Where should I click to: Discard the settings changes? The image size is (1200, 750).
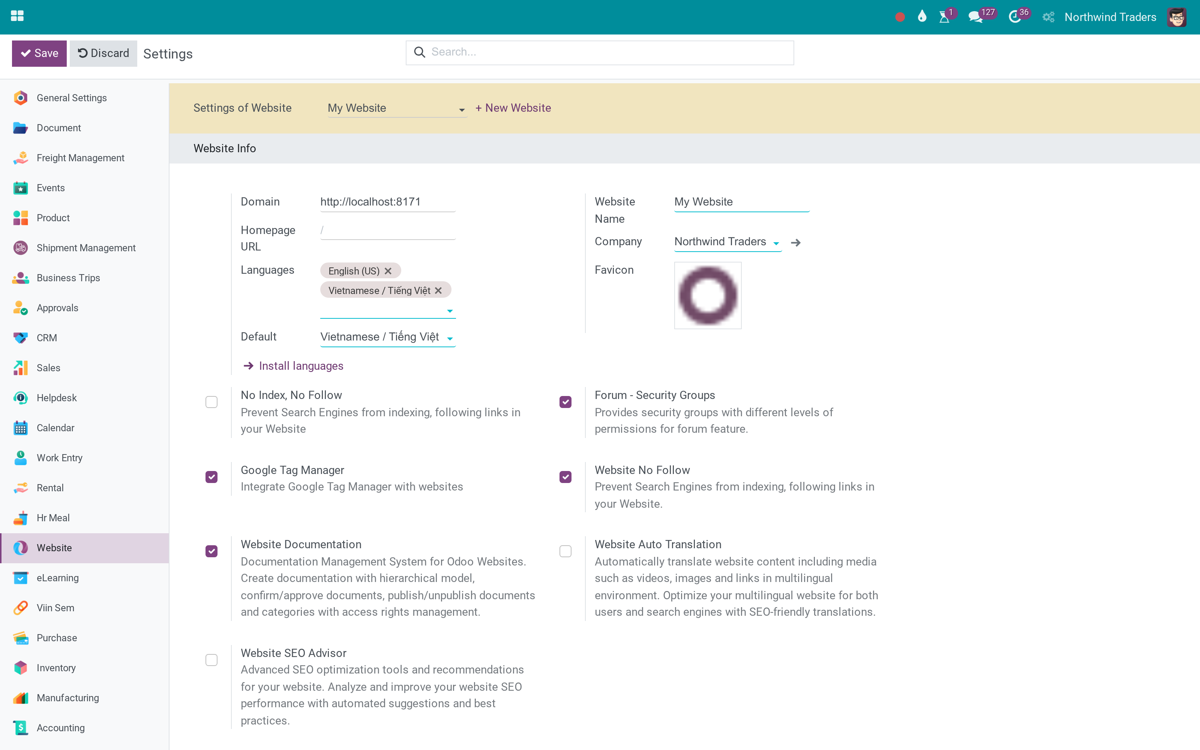[103, 53]
